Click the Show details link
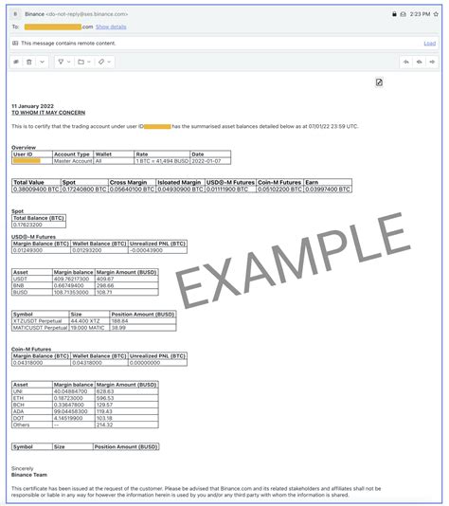This screenshot has width=449, height=506. tap(111, 27)
